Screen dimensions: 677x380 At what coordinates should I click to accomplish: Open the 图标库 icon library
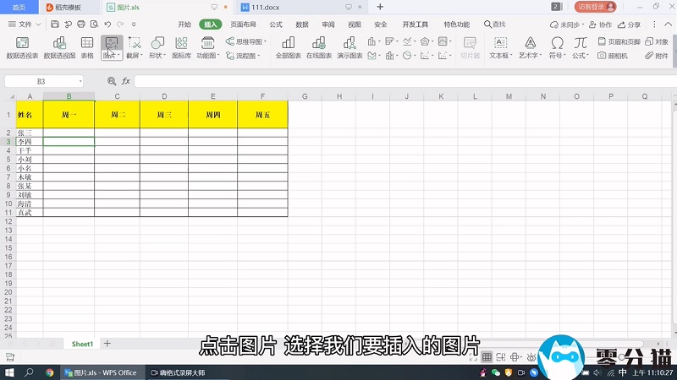pos(181,47)
